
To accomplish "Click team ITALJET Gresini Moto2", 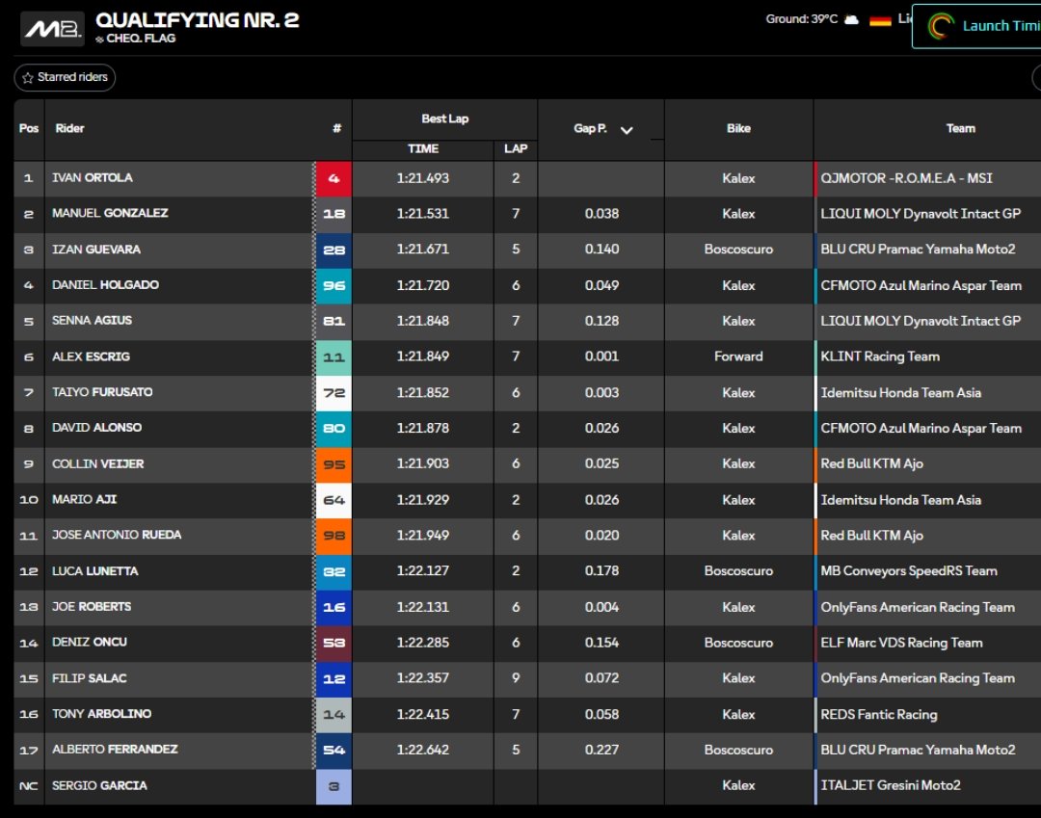I will (x=891, y=785).
